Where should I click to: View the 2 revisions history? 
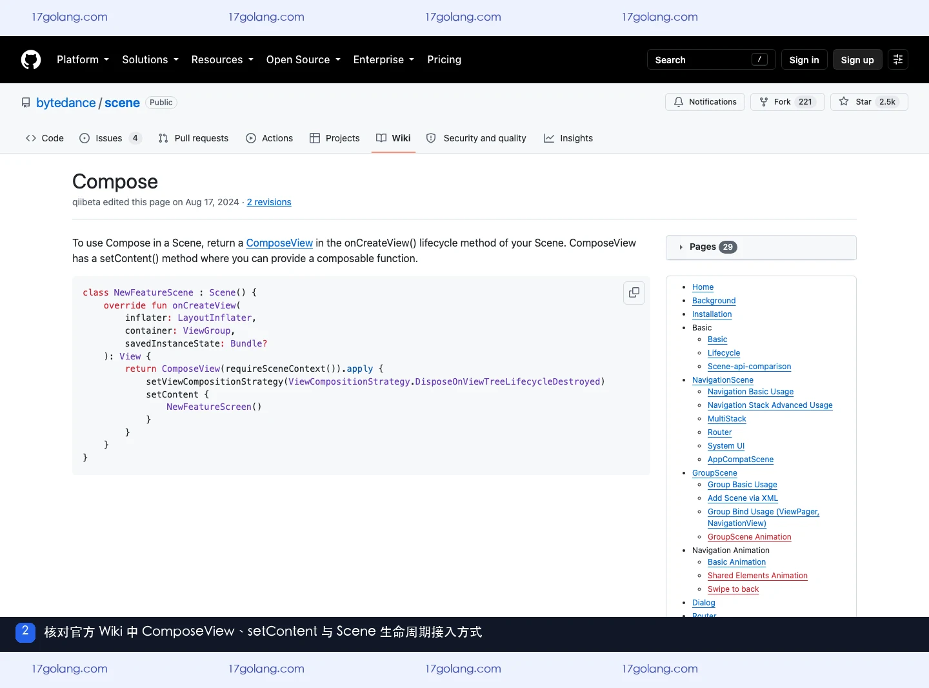[x=269, y=202]
